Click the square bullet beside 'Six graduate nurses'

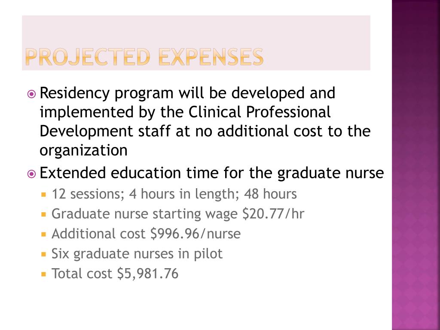click(x=43, y=254)
